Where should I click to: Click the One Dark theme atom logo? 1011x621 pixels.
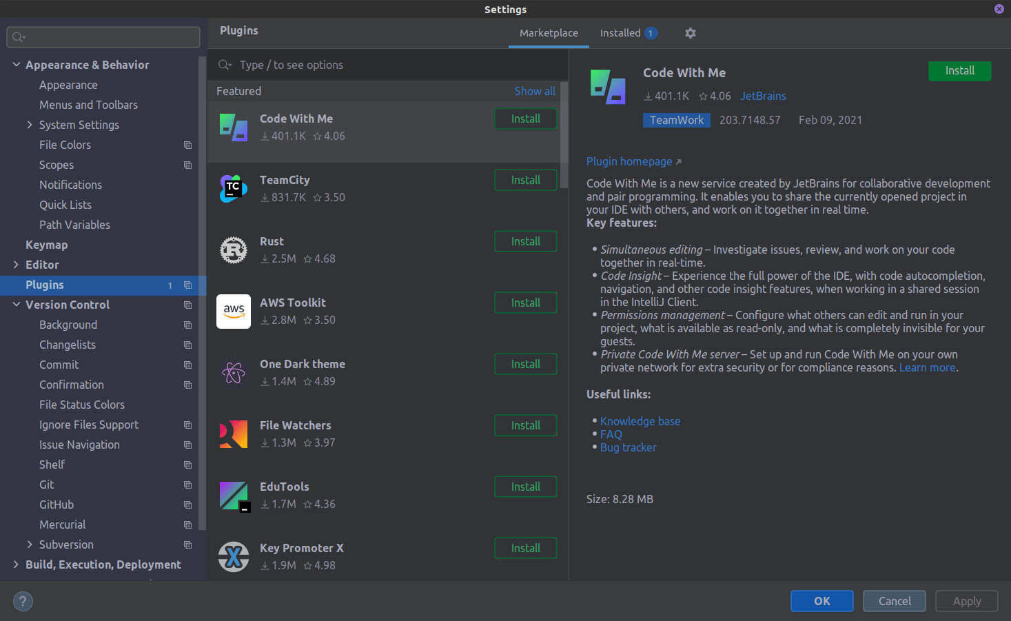(234, 373)
